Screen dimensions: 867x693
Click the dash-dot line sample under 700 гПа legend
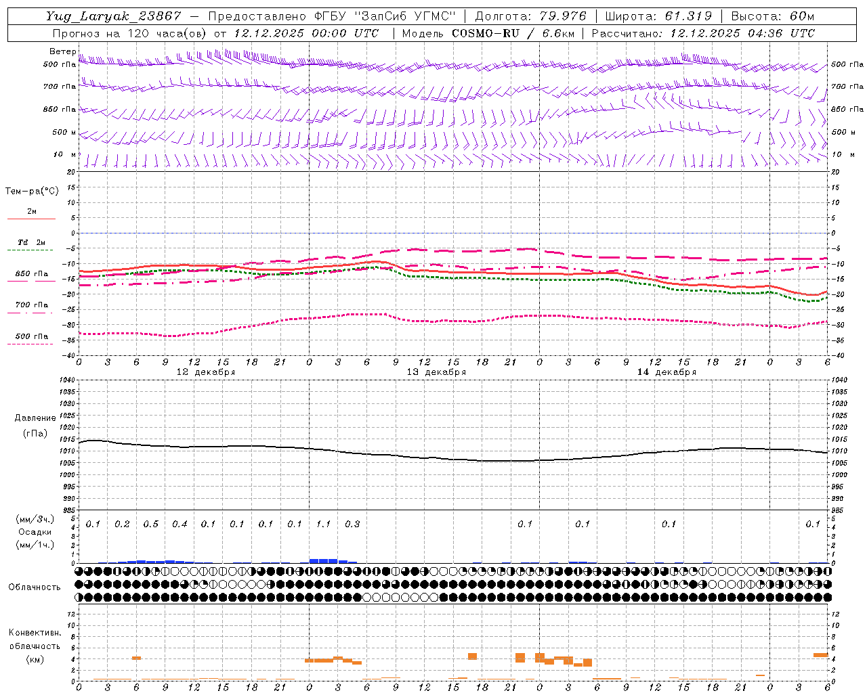click(30, 313)
